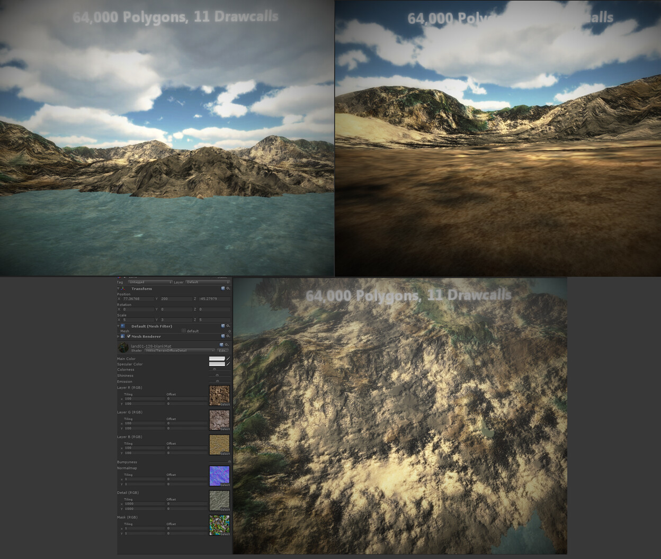The image size is (661, 559).
Task: Adjust the Shininess slider
Action: pos(217,375)
